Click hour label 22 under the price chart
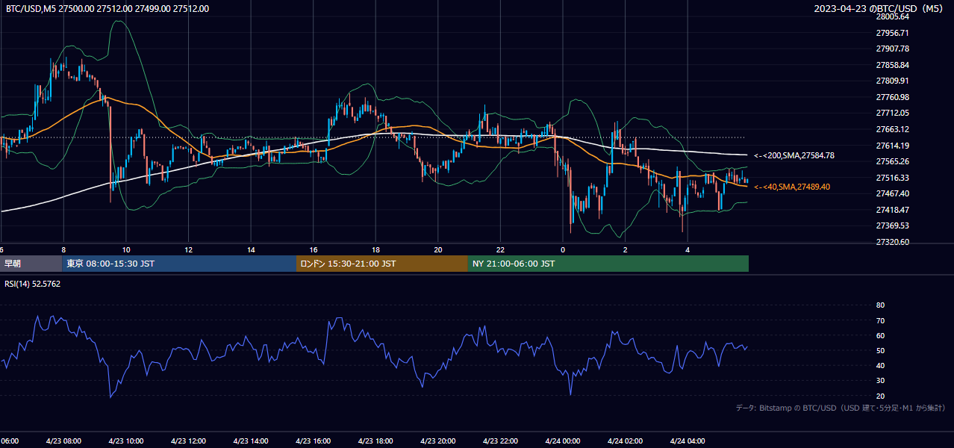954x448 pixels. (500, 249)
